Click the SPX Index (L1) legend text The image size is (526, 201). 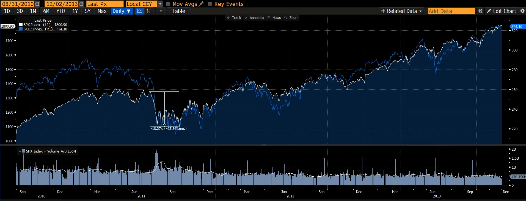point(37,25)
